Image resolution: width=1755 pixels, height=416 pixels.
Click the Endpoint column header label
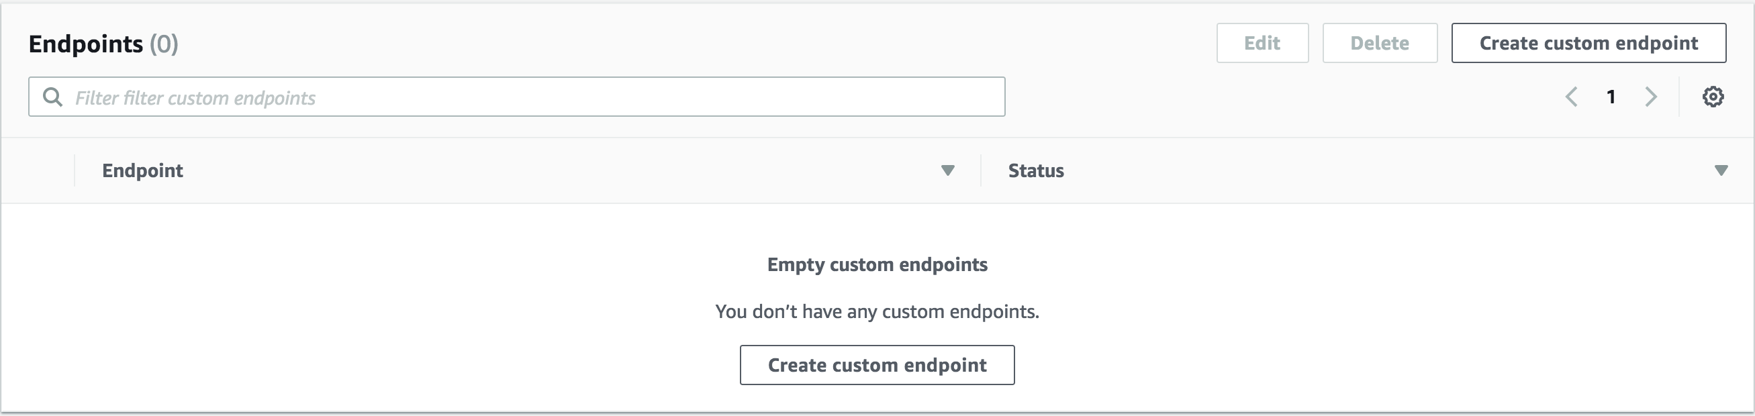point(142,170)
